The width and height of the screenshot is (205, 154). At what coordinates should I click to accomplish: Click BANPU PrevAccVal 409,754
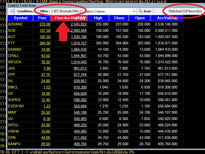[80, 144]
